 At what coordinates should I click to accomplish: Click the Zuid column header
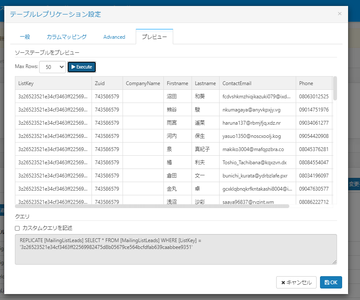click(x=107, y=83)
